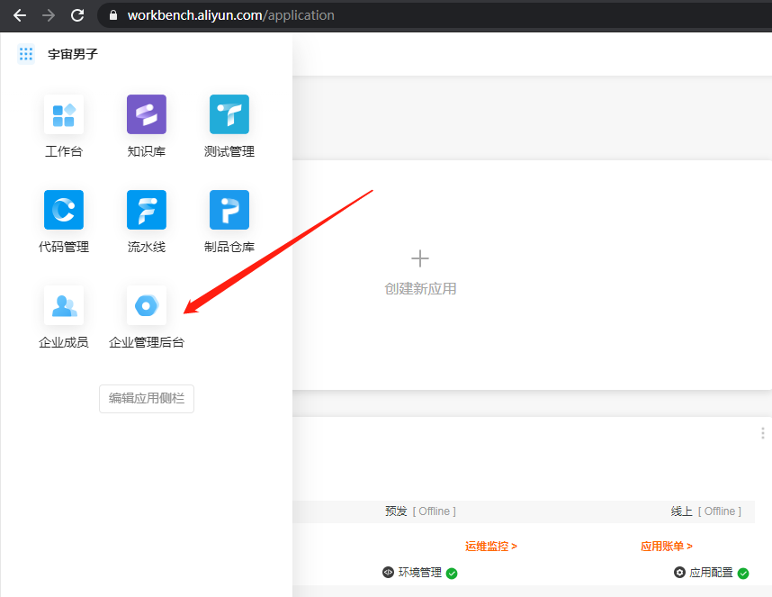Click the 企业管理后台 label text
The width and height of the screenshot is (772, 597).
click(x=147, y=342)
